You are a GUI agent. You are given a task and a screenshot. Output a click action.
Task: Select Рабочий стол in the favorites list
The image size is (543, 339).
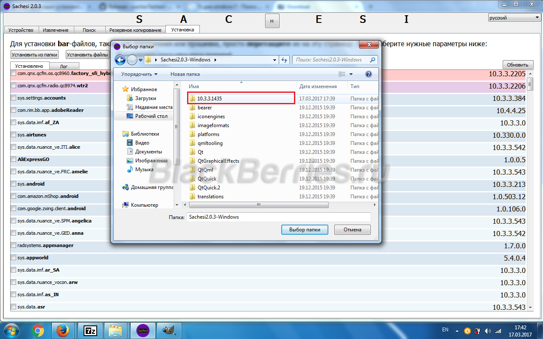coord(147,116)
